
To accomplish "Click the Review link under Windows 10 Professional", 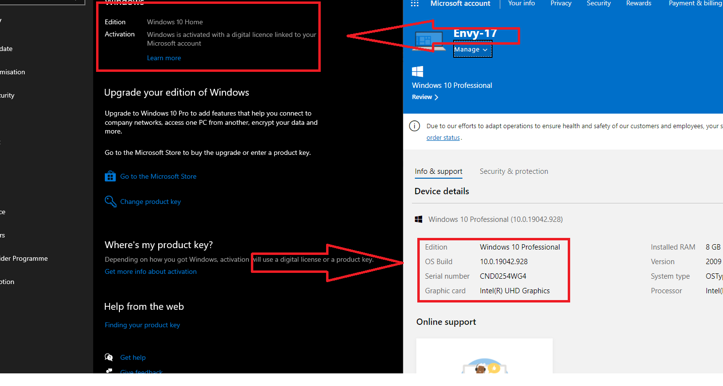I will tap(425, 97).
